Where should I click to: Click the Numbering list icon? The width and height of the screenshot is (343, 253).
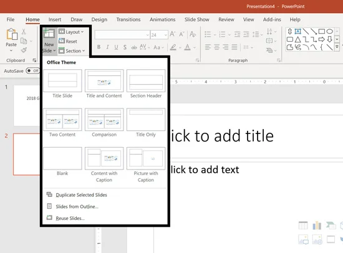[x=222, y=34]
